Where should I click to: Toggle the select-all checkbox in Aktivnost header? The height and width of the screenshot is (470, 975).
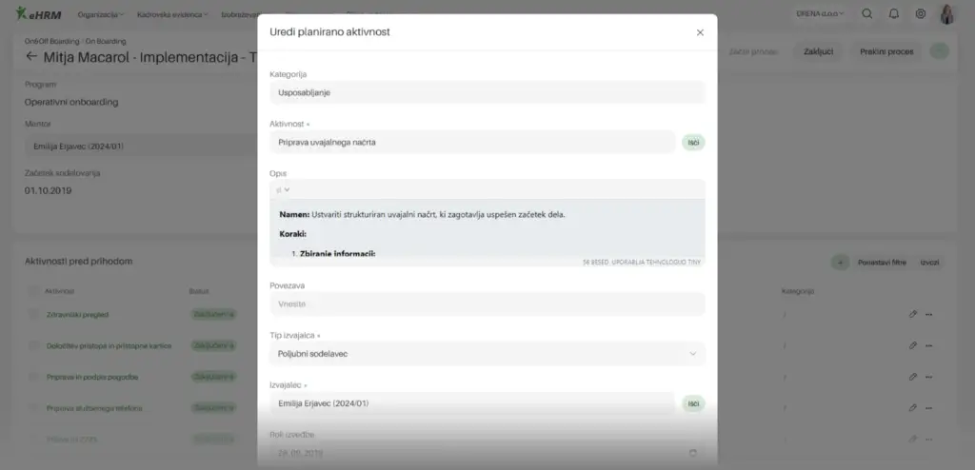coord(34,291)
